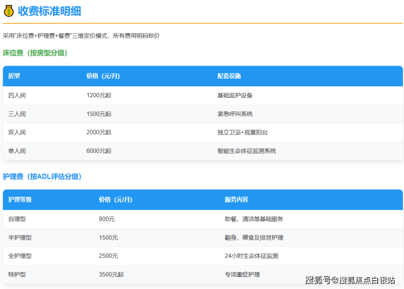Screen dimensions: 404x289
Task: Click the 独立卫浴+观景阳台 facility cell
Action: (242, 132)
